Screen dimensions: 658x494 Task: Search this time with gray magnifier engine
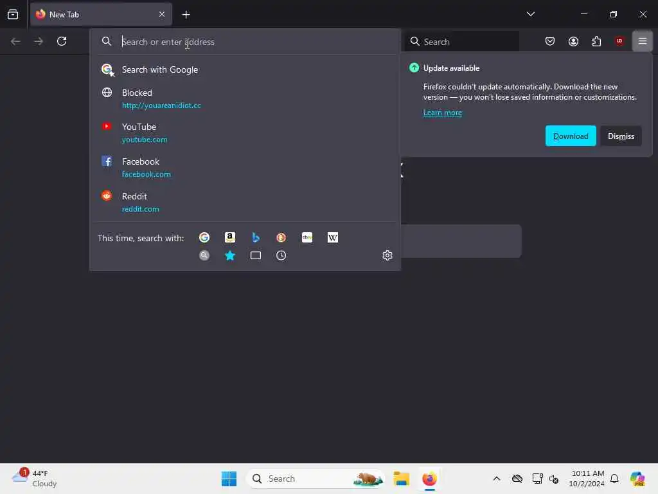(204, 255)
